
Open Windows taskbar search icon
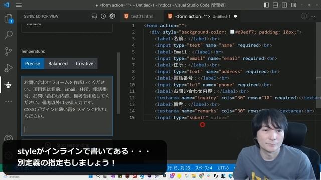[98, 176]
